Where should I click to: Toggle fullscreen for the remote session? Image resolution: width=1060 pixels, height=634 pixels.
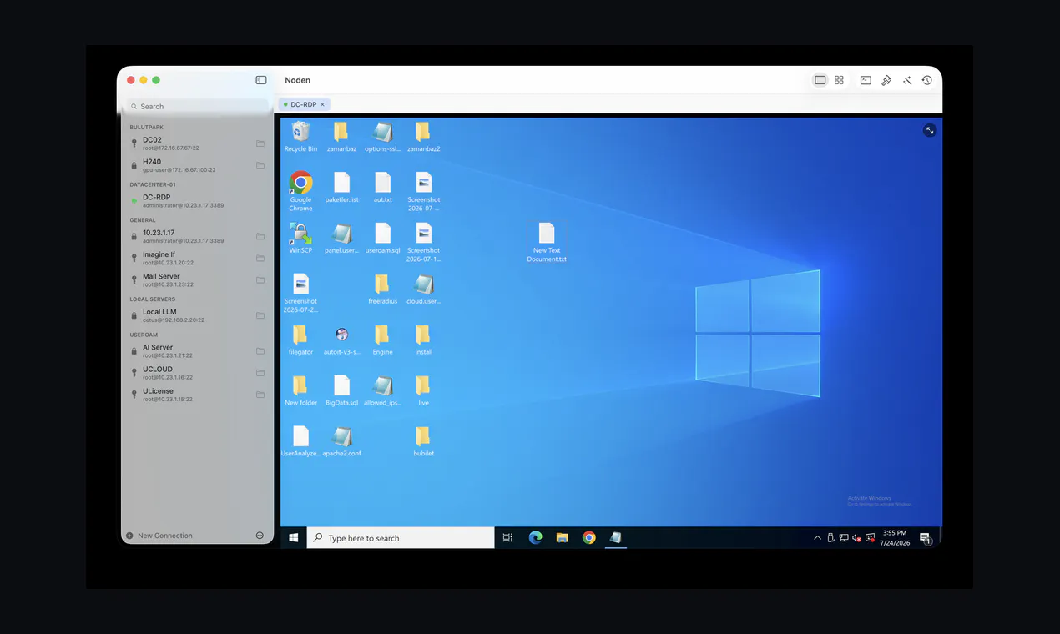pyautogui.click(x=930, y=131)
